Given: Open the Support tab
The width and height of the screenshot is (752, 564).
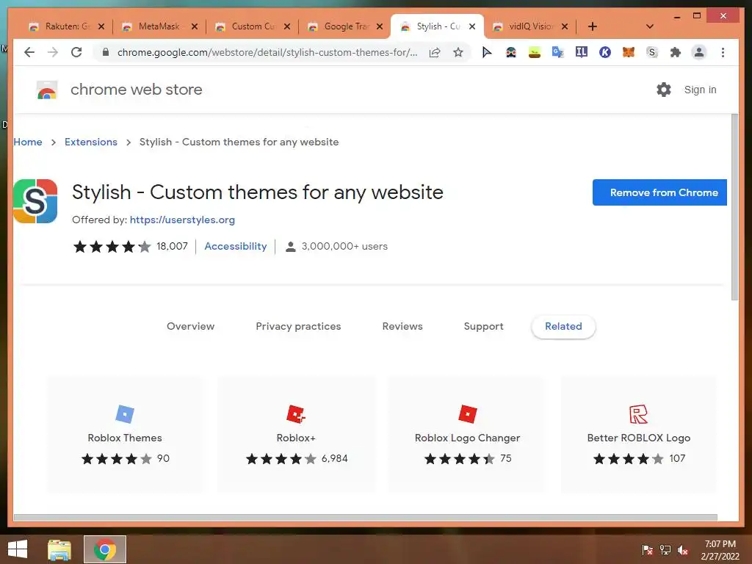Looking at the screenshot, I should coord(483,326).
